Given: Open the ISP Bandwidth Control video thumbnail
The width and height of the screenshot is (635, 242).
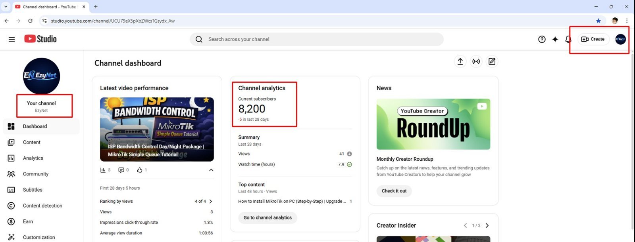Looking at the screenshot, I should pos(157,129).
